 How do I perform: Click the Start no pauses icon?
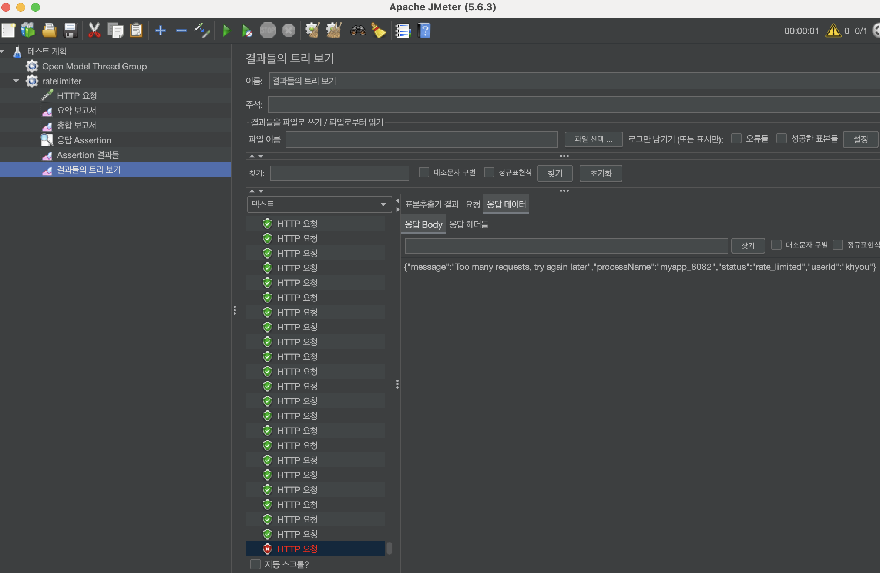(247, 31)
